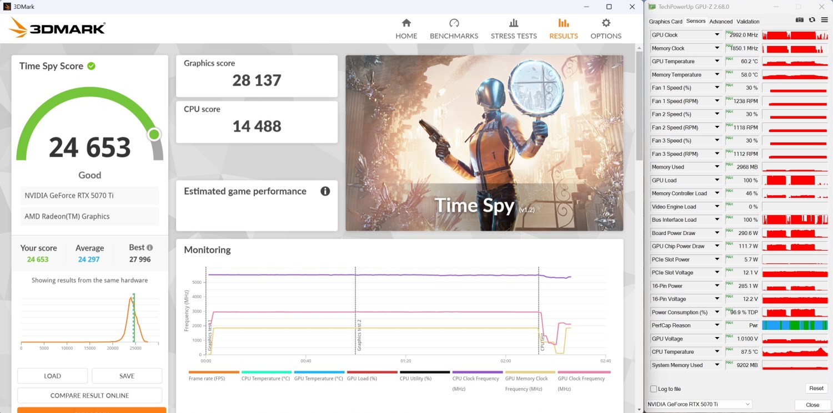Click the Reset button in GPU-Z
Screen dimensions: 833x413
tap(816, 389)
